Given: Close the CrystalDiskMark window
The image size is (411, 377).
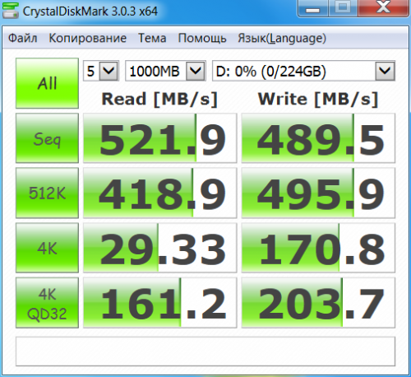Looking at the screenshot, I should 383,8.
